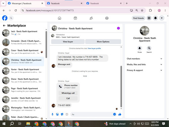
Task: Mute the conversation with bell icon
Action: (140, 48)
